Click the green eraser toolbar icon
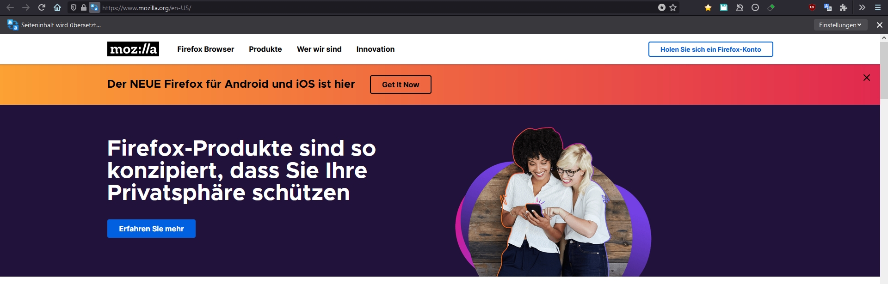The height and width of the screenshot is (284, 888). pos(771,7)
